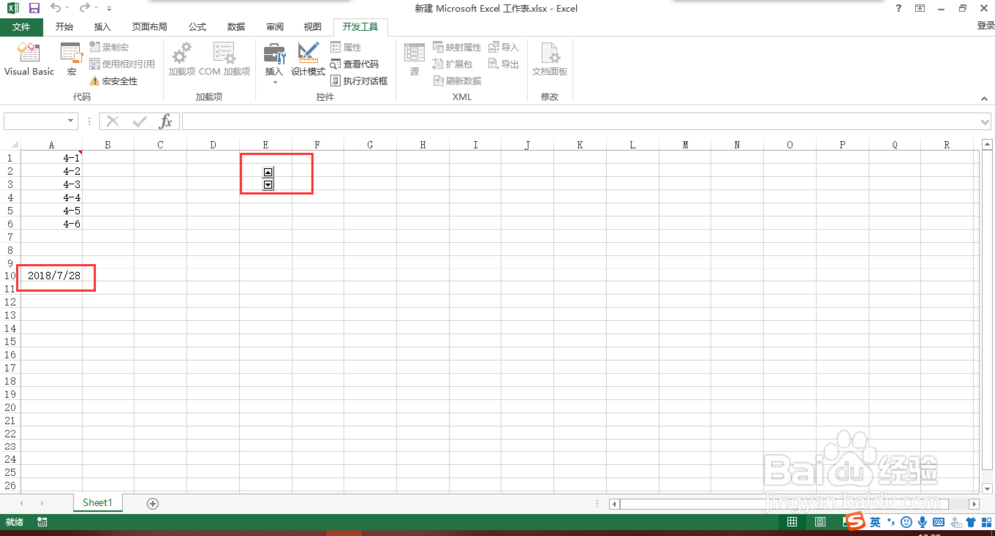Open Document Panel
Screen dimensions: 995x536
tap(549, 59)
